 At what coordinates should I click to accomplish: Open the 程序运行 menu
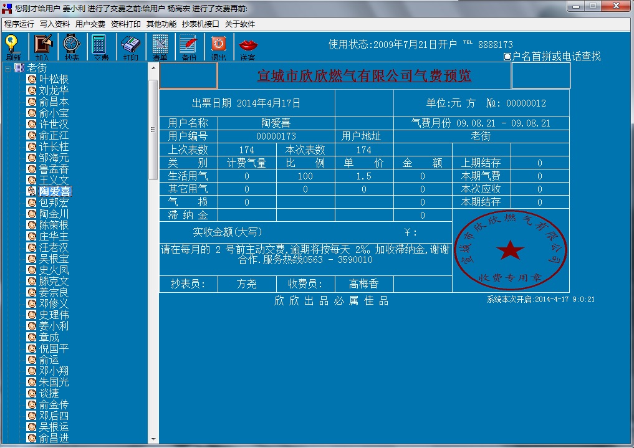[x=19, y=24]
